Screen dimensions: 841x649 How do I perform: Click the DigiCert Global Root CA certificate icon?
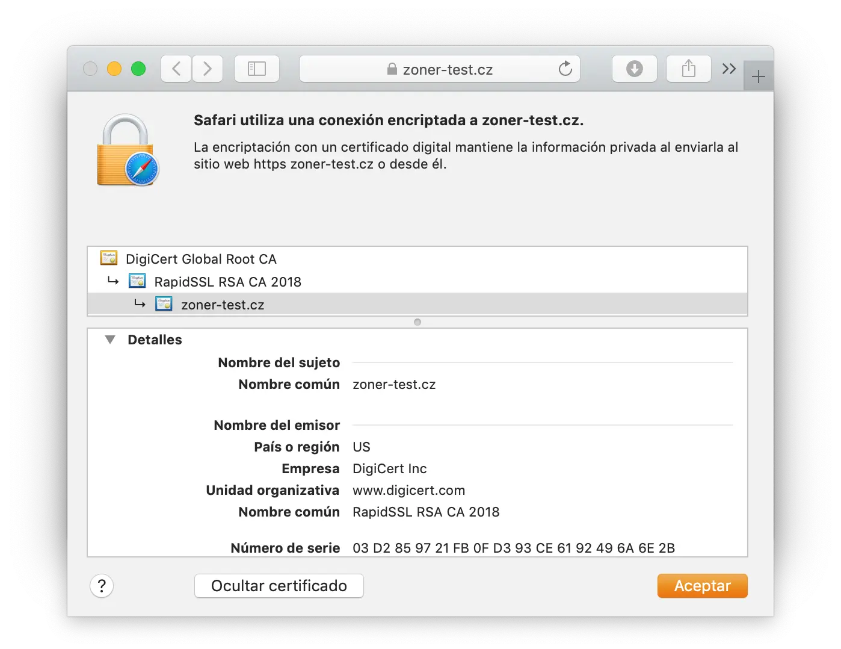[109, 258]
